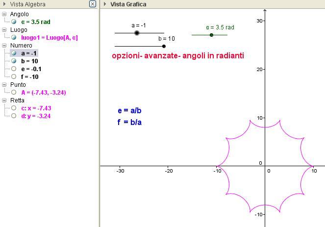The height and width of the screenshot is (227, 325).
Task: Select luogo1 = Luogo[A, α] entry
Action: click(x=50, y=38)
